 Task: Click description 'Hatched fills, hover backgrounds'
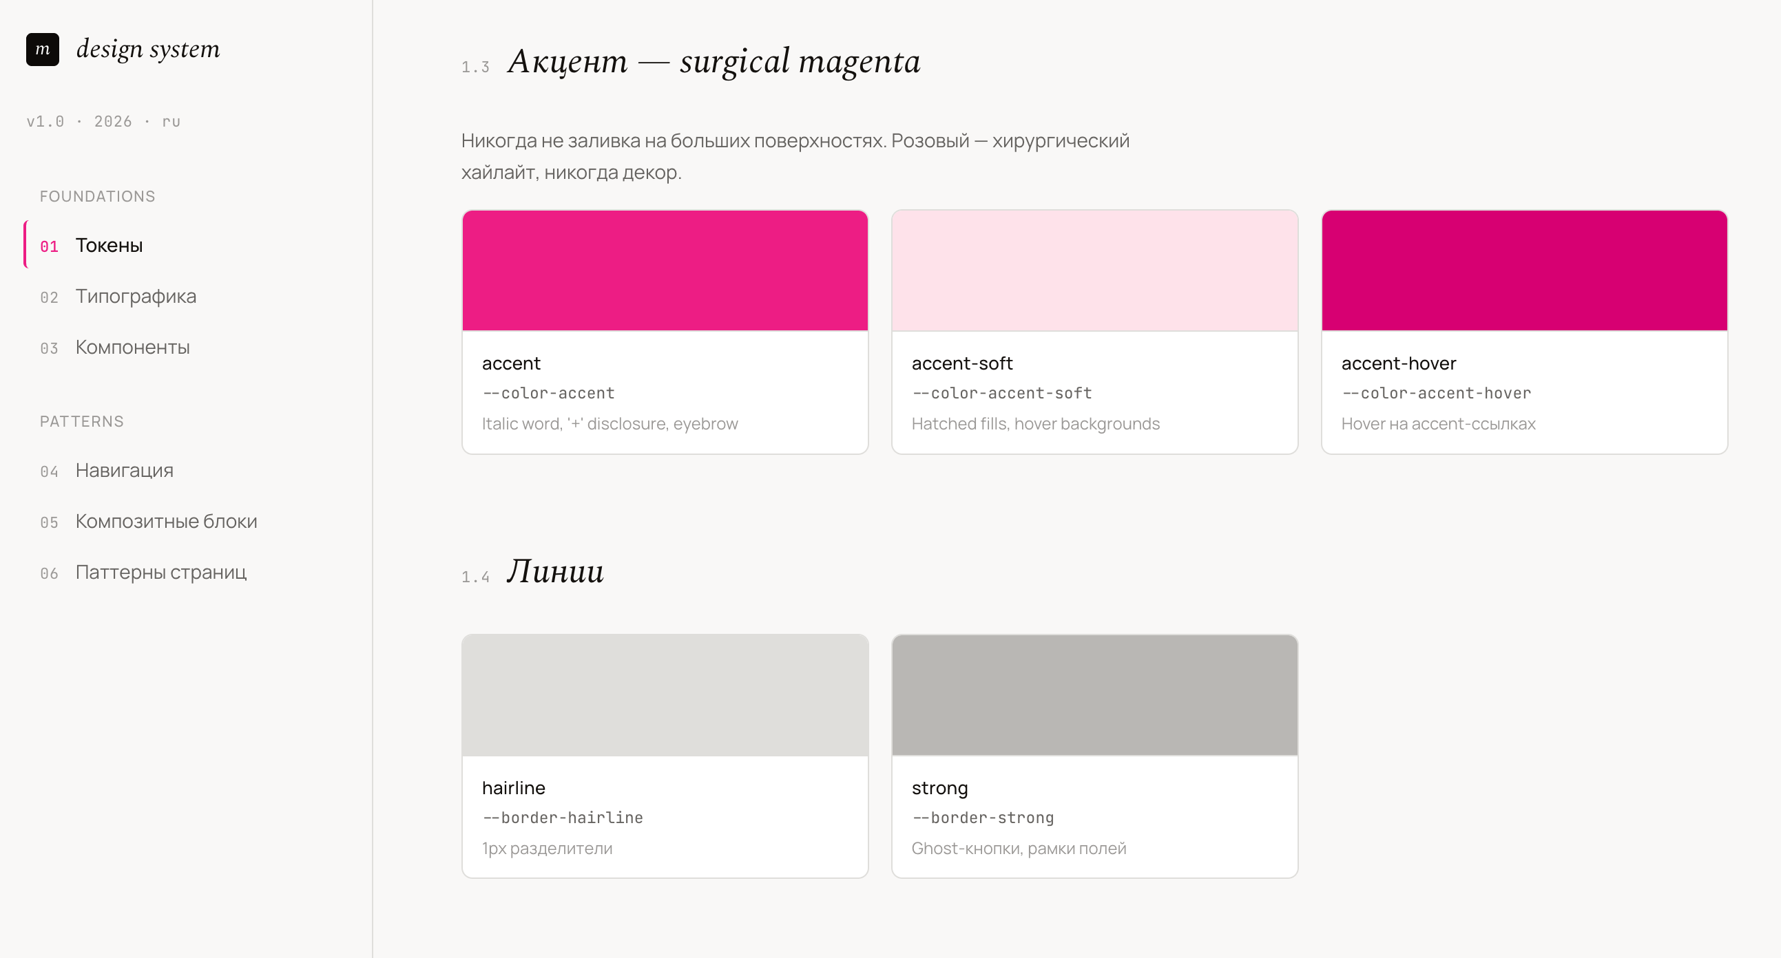coord(1036,423)
